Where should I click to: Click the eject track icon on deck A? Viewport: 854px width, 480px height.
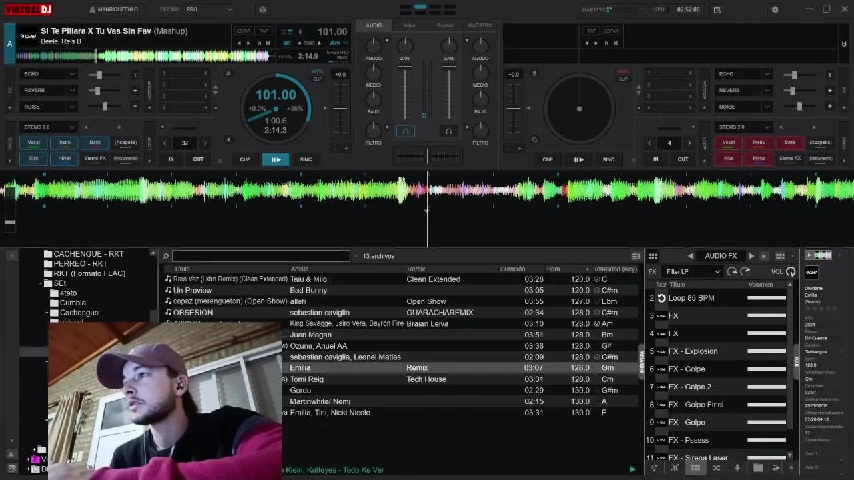(x=229, y=73)
